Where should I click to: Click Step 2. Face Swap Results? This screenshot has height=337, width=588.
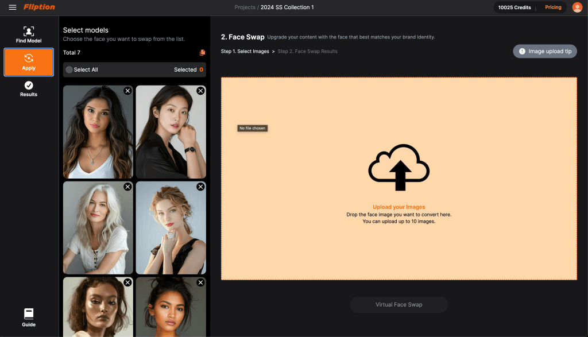[x=307, y=52]
